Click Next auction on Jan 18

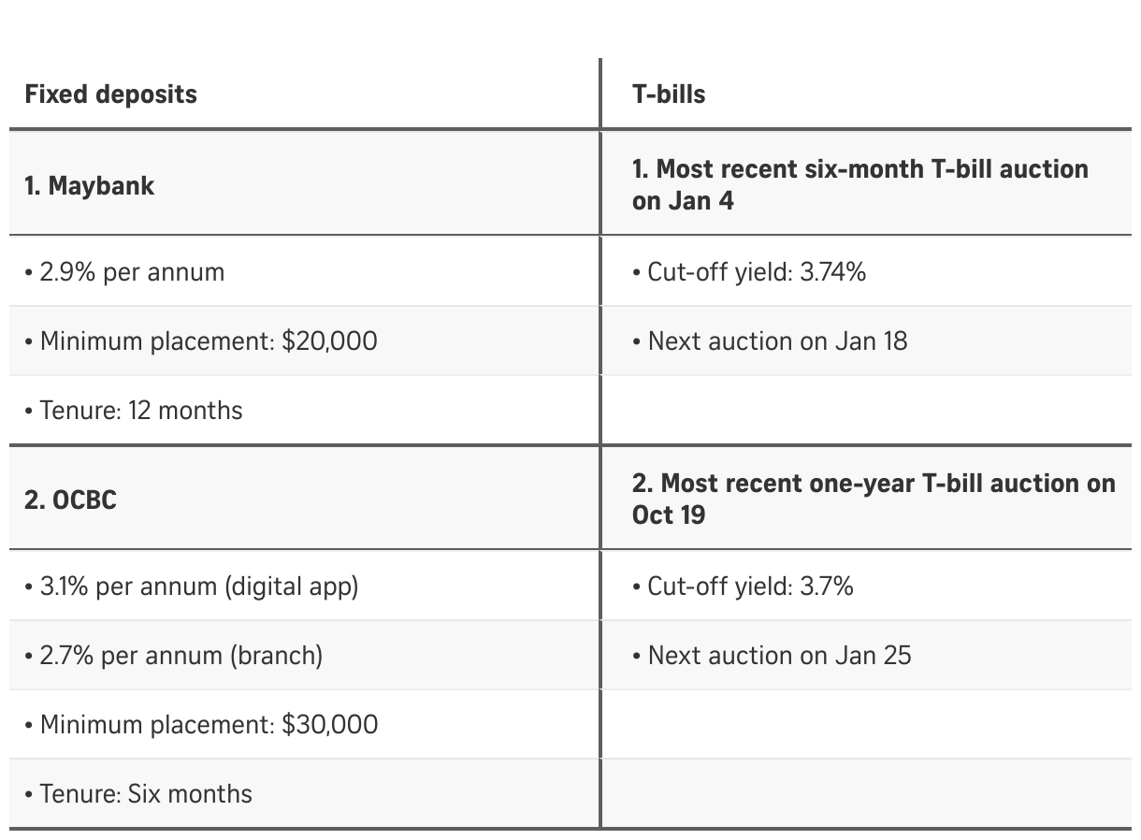coord(770,340)
